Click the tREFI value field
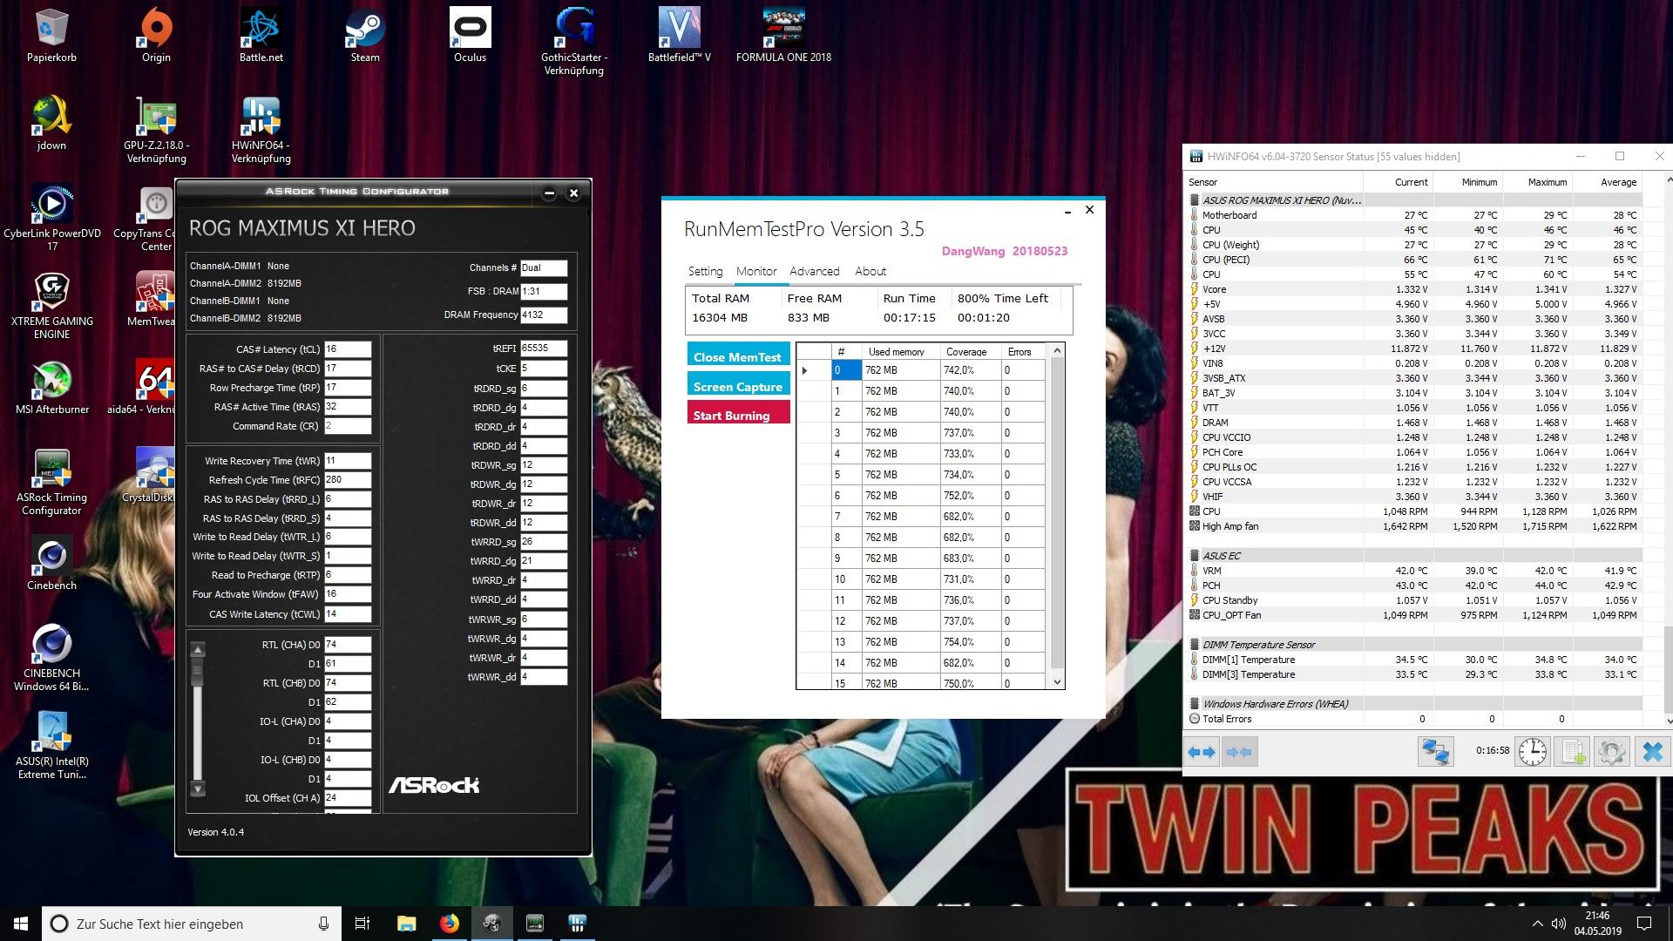The height and width of the screenshot is (941, 1673). click(x=544, y=349)
